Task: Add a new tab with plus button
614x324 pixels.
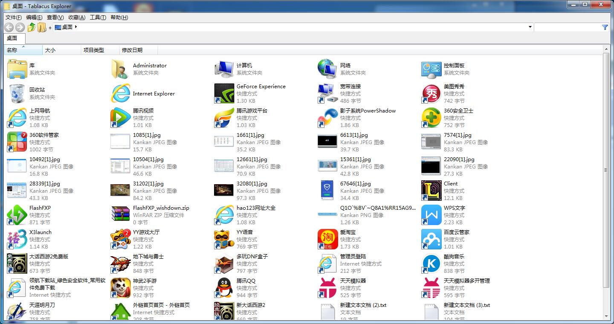Action: [x=50, y=28]
